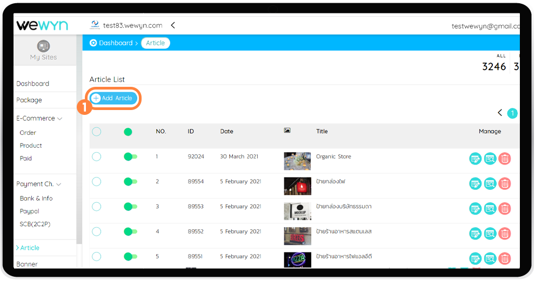Viewport: 535px width, 281px height.
Task: Edit the article with ID 89553
Action: coord(476,208)
